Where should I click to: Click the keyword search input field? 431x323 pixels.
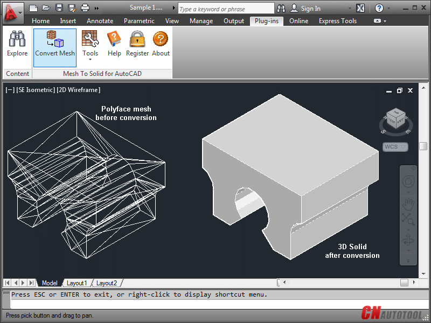(x=226, y=9)
